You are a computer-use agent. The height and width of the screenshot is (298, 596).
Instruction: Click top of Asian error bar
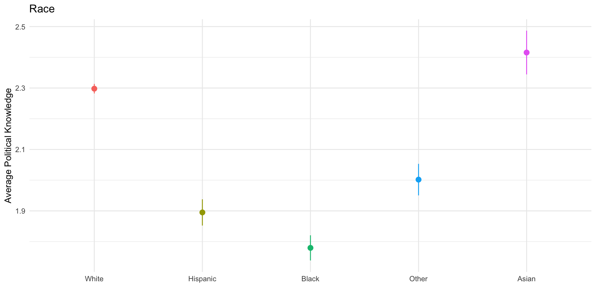coord(526,31)
